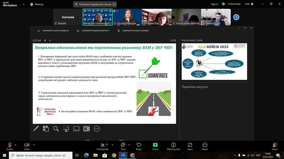Restart the presentation timer
The width and height of the screenshot is (284, 159).
pos(50,40)
